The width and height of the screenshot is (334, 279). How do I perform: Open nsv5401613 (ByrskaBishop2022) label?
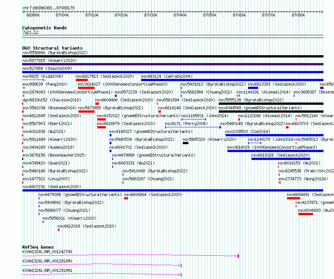pos(213,84)
